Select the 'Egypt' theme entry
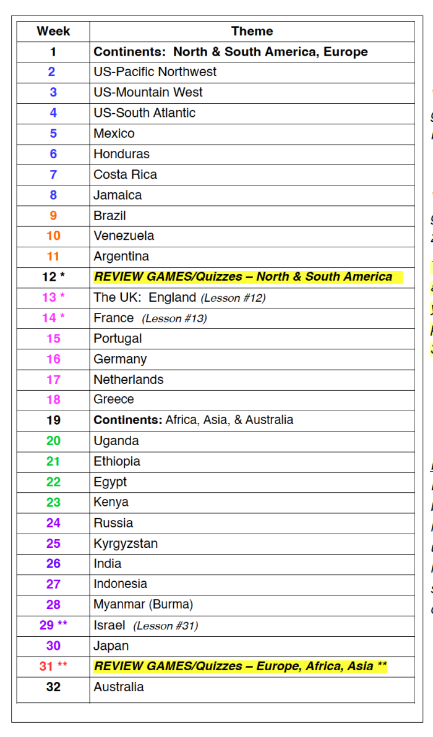Viewport: 433px width, 737px height. (110, 482)
